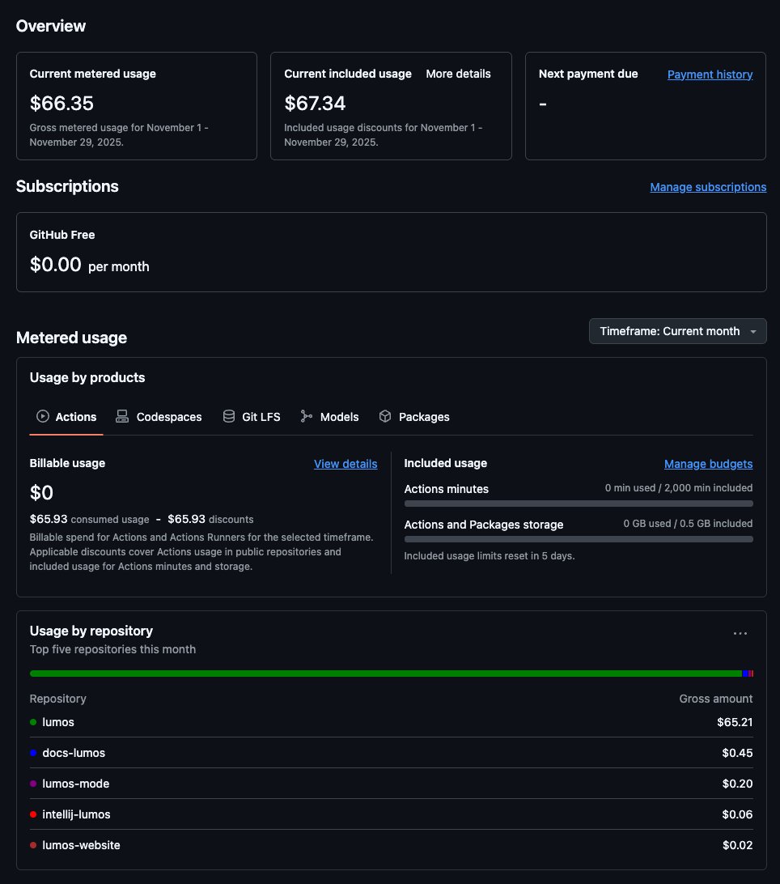780x884 pixels.
Task: Click the Top five repositories this month subtitle
Action: tap(112, 649)
